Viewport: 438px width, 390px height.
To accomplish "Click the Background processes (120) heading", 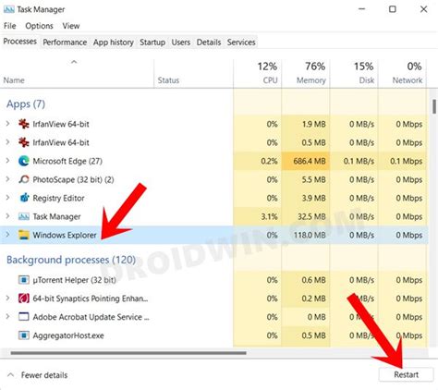I will pyautogui.click(x=71, y=260).
